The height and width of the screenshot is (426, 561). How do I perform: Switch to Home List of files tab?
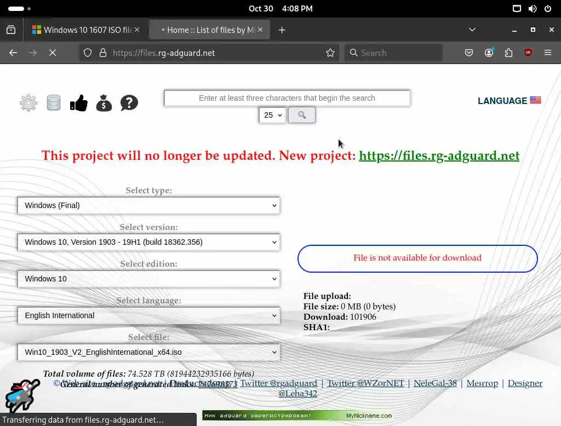point(209,30)
